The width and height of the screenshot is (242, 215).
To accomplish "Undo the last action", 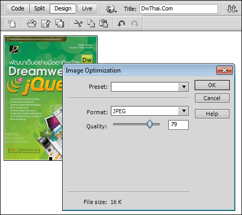I will point(121,23).
